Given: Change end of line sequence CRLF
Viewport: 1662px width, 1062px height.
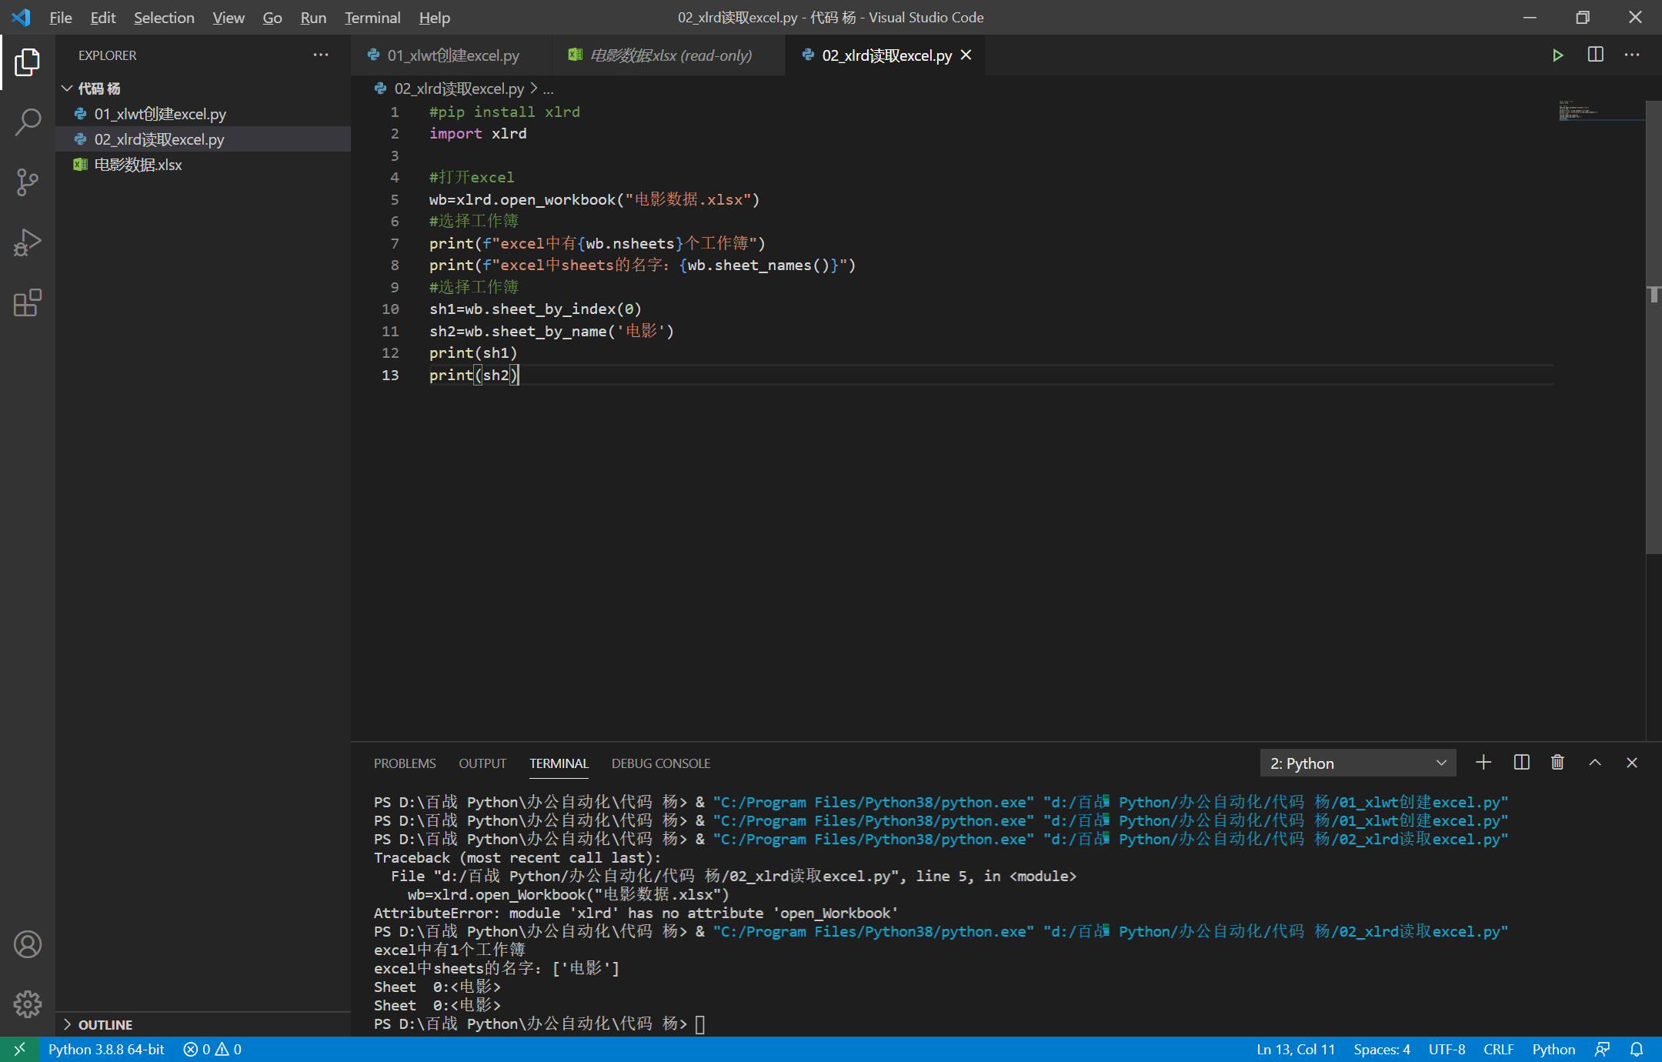Looking at the screenshot, I should coord(1498,1049).
